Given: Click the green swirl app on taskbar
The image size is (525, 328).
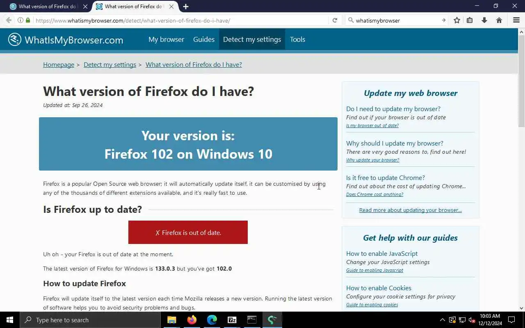Looking at the screenshot, I should tap(272, 320).
